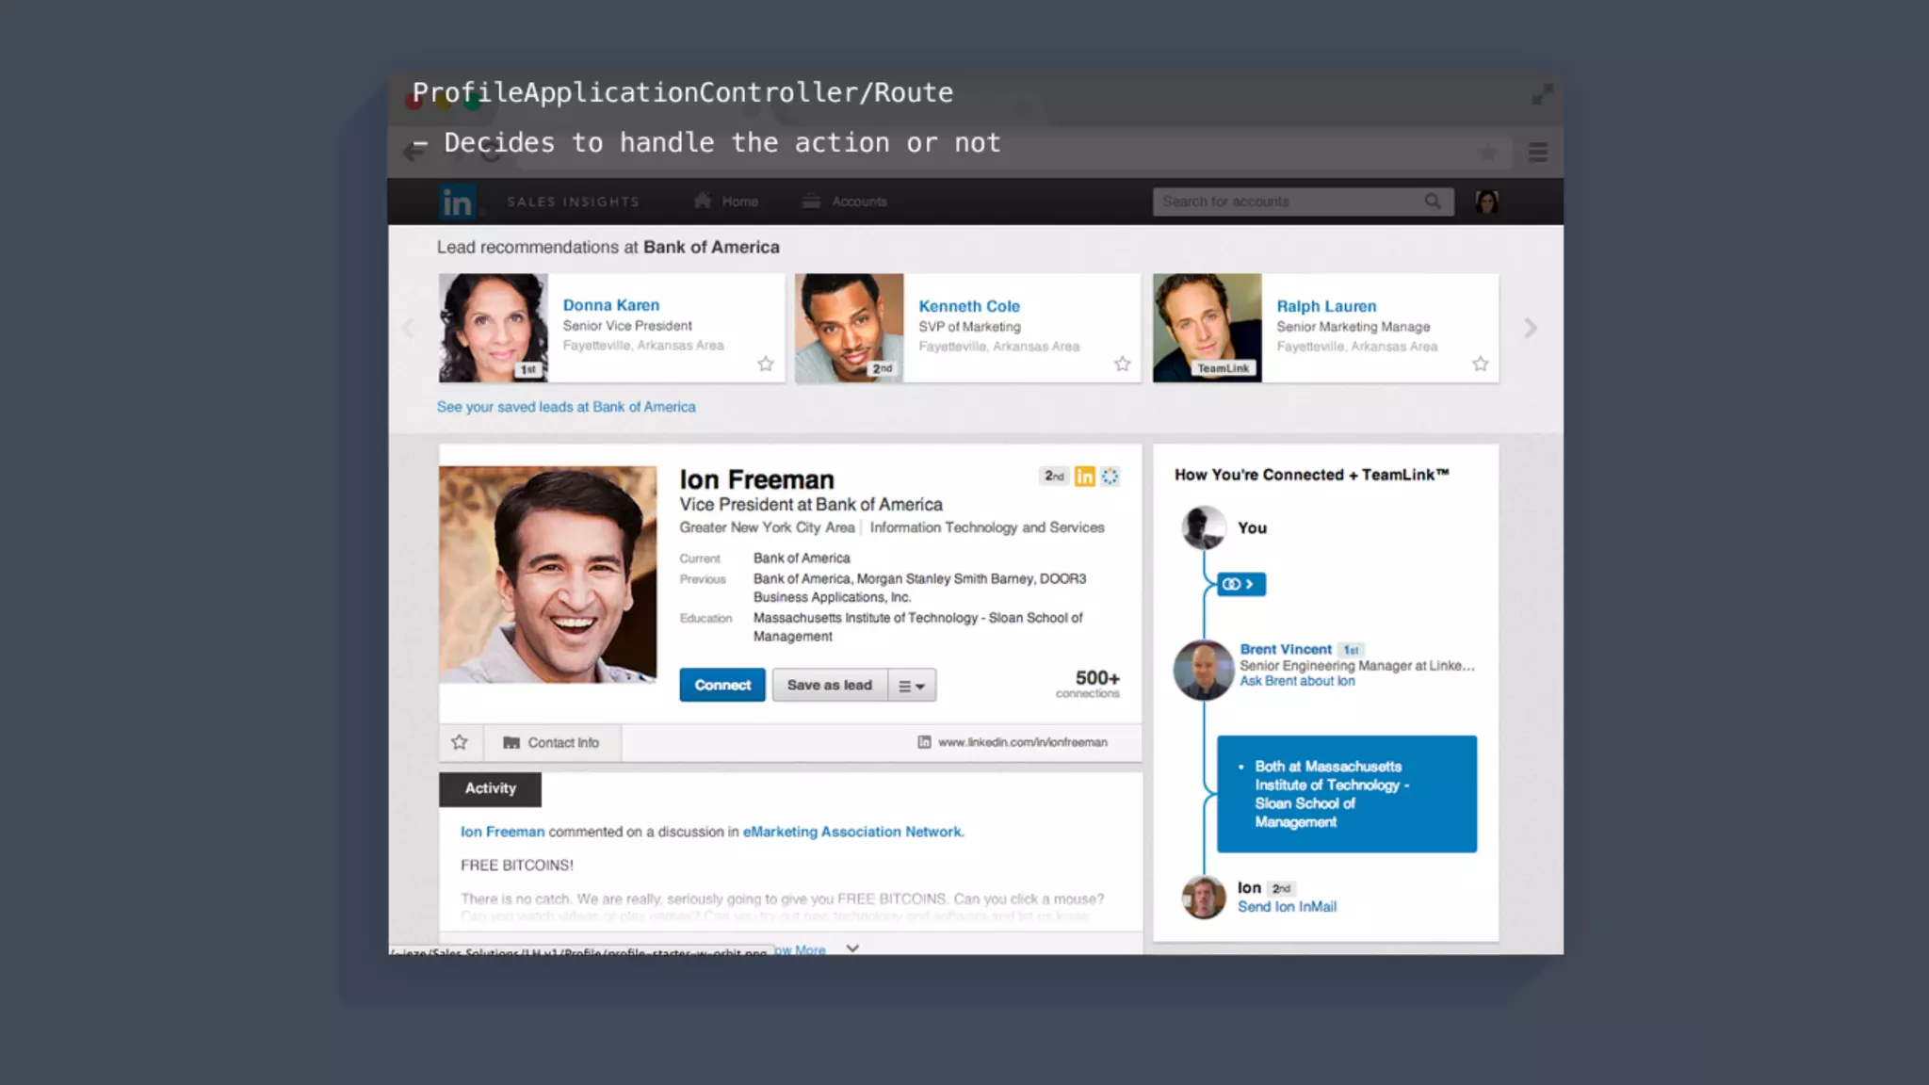
Task: Open the 'See your saved leads at Bank of America' link
Action: pos(566,407)
